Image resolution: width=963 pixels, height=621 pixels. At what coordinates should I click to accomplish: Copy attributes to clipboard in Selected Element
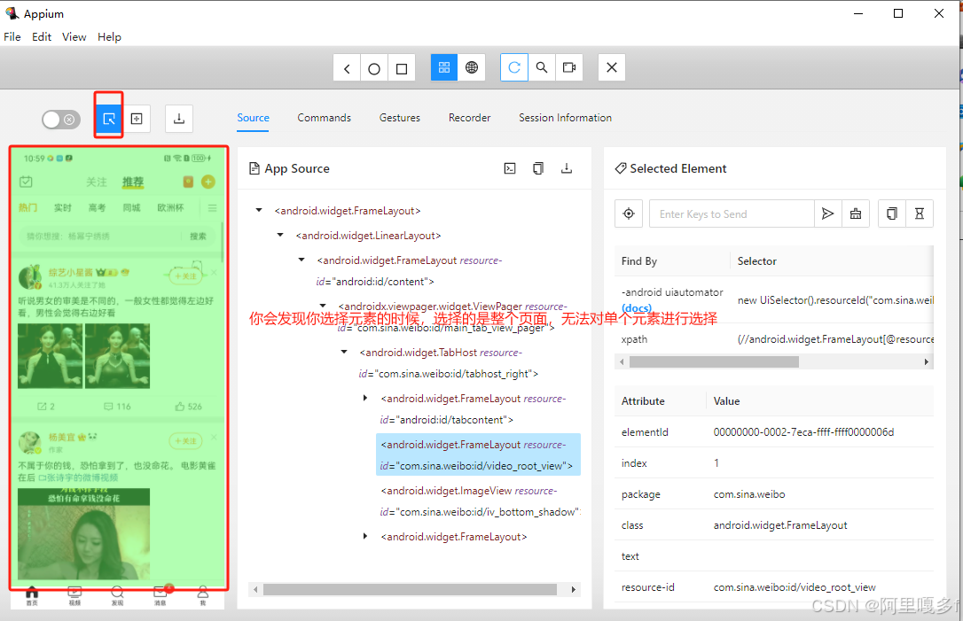pyautogui.click(x=892, y=213)
